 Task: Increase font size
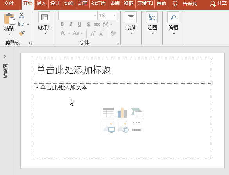pyautogui.click(x=93, y=33)
